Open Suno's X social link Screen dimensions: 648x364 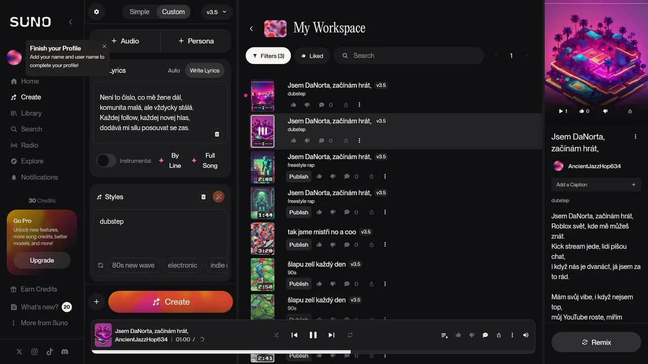tap(19, 352)
